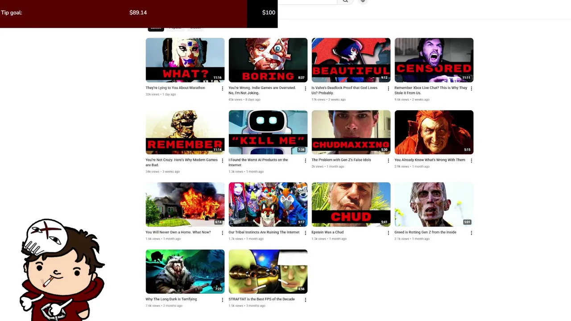The height and width of the screenshot is (321, 571).
Task: Click title STRAFTAT is the Best FPS
Action: coord(261,299)
